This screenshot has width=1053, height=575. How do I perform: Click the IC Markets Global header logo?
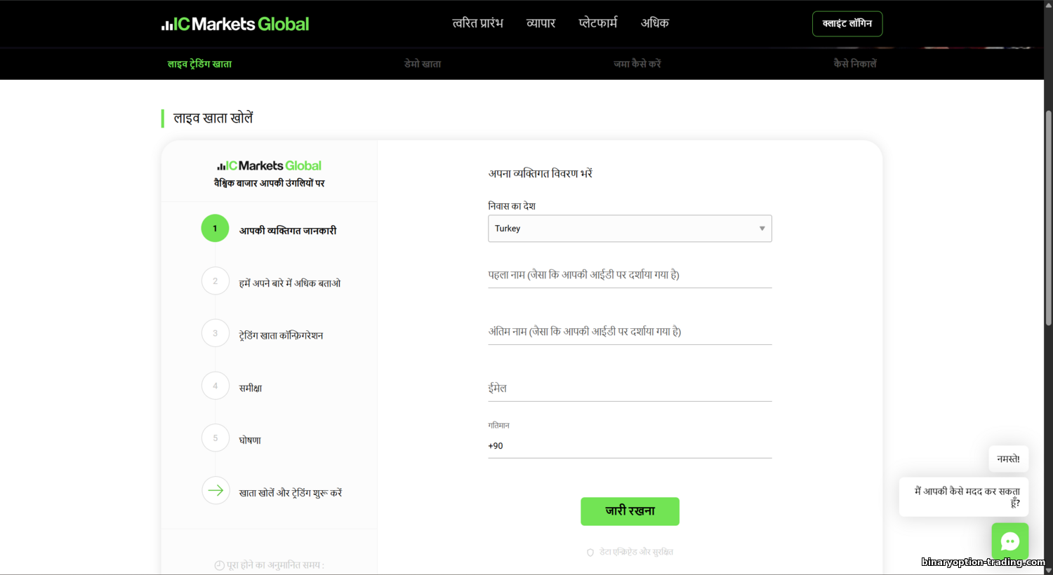[x=235, y=24]
